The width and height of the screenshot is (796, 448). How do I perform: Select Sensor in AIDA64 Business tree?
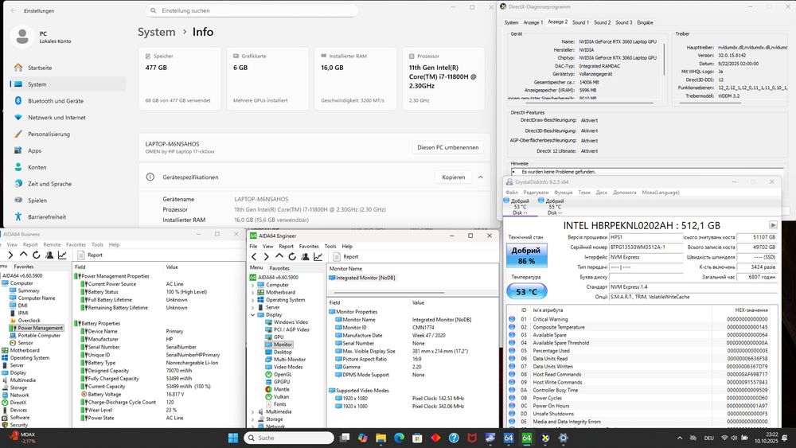pyautogui.click(x=25, y=343)
